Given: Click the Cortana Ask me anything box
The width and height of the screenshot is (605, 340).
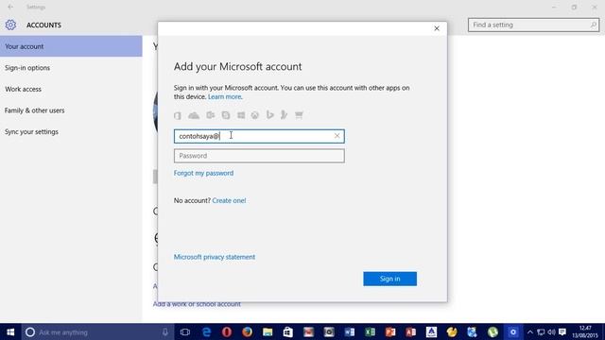Looking at the screenshot, I should 97,331.
